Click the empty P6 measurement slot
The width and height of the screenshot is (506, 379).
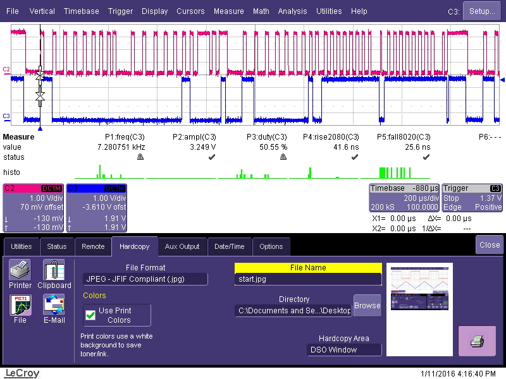[x=490, y=137]
